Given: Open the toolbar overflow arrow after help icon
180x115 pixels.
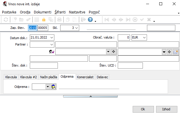Looking at the screenshot, I should point(95,21).
